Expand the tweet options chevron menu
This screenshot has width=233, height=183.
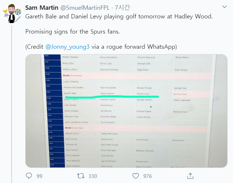click(225, 8)
